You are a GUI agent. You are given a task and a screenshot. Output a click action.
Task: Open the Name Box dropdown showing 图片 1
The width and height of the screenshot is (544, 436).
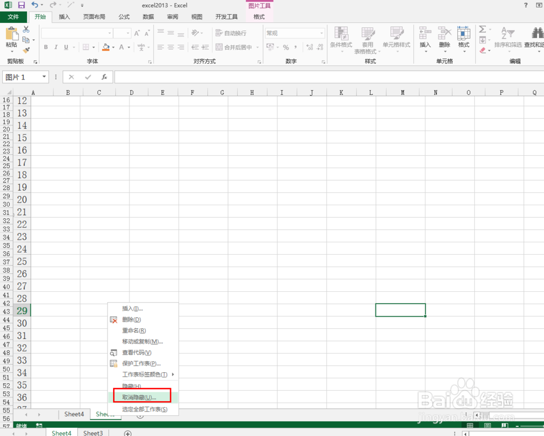pyautogui.click(x=44, y=77)
